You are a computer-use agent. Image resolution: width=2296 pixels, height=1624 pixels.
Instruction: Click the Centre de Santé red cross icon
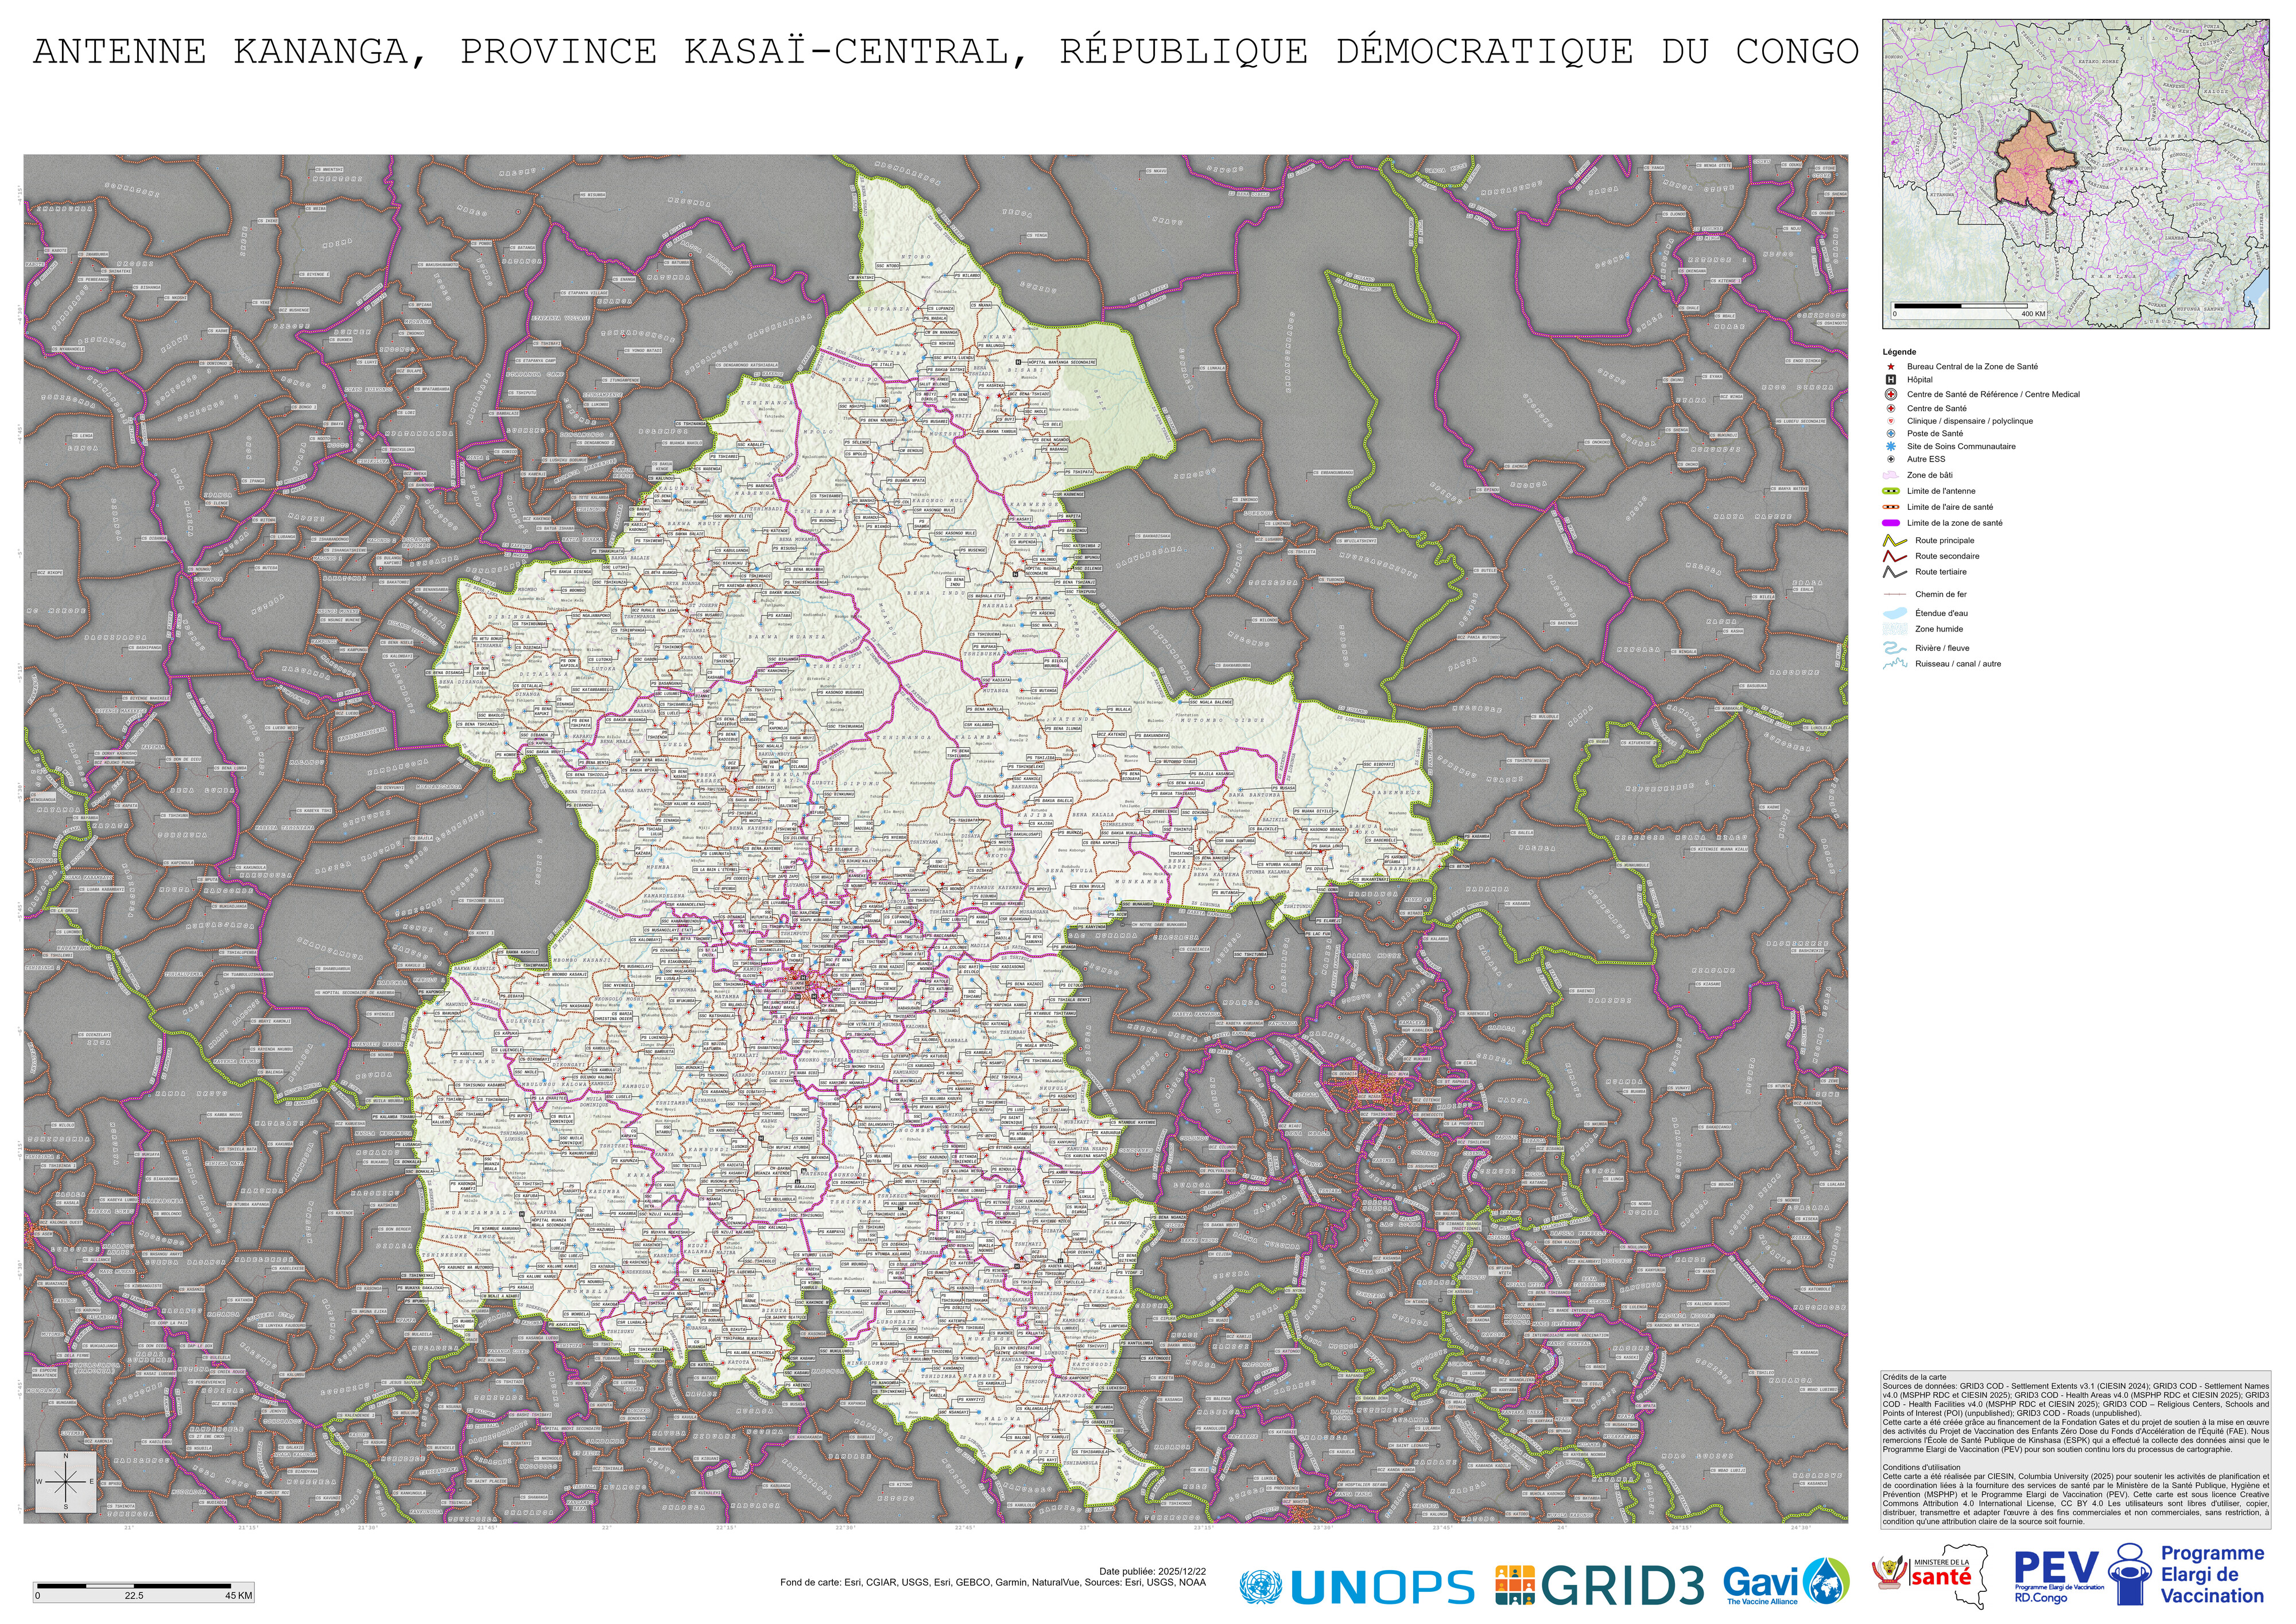click(x=1891, y=408)
